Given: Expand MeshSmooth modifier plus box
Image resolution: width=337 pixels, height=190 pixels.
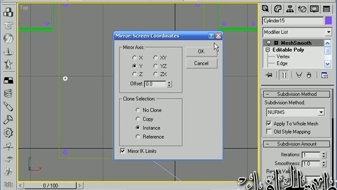Looking at the screenshot, I should (x=276, y=43).
